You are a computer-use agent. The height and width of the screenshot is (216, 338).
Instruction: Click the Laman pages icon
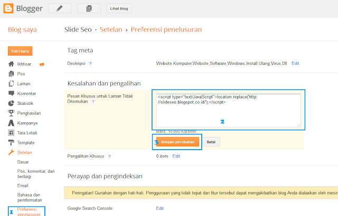pyautogui.click(x=11, y=84)
